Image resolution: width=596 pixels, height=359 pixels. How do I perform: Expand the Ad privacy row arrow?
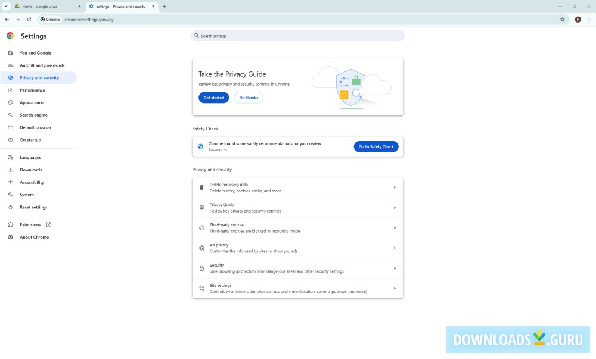point(395,248)
